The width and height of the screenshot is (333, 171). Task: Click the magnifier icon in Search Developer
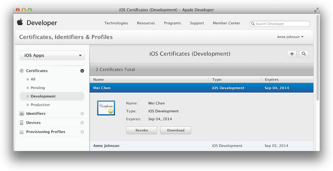tap(253, 24)
